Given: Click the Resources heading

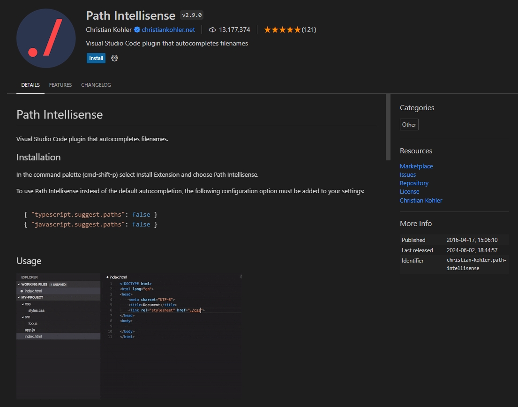Looking at the screenshot, I should [416, 151].
